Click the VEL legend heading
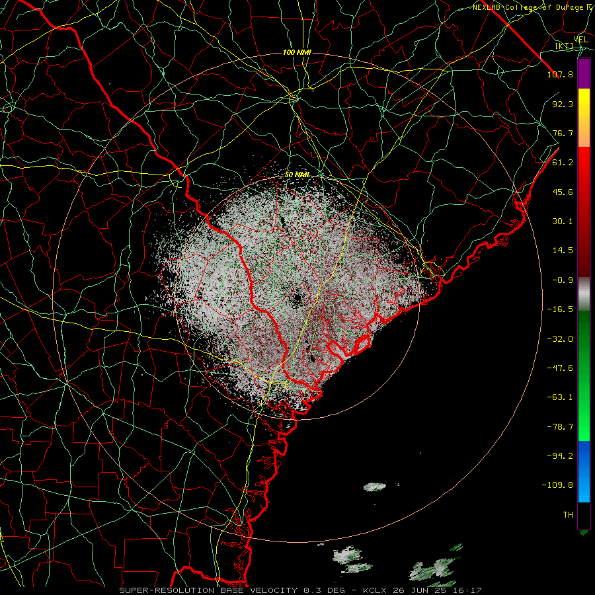The height and width of the screenshot is (595, 595). (x=581, y=40)
